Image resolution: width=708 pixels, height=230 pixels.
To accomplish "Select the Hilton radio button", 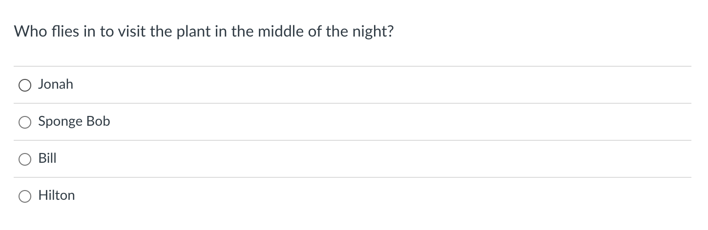I will pos(25,196).
